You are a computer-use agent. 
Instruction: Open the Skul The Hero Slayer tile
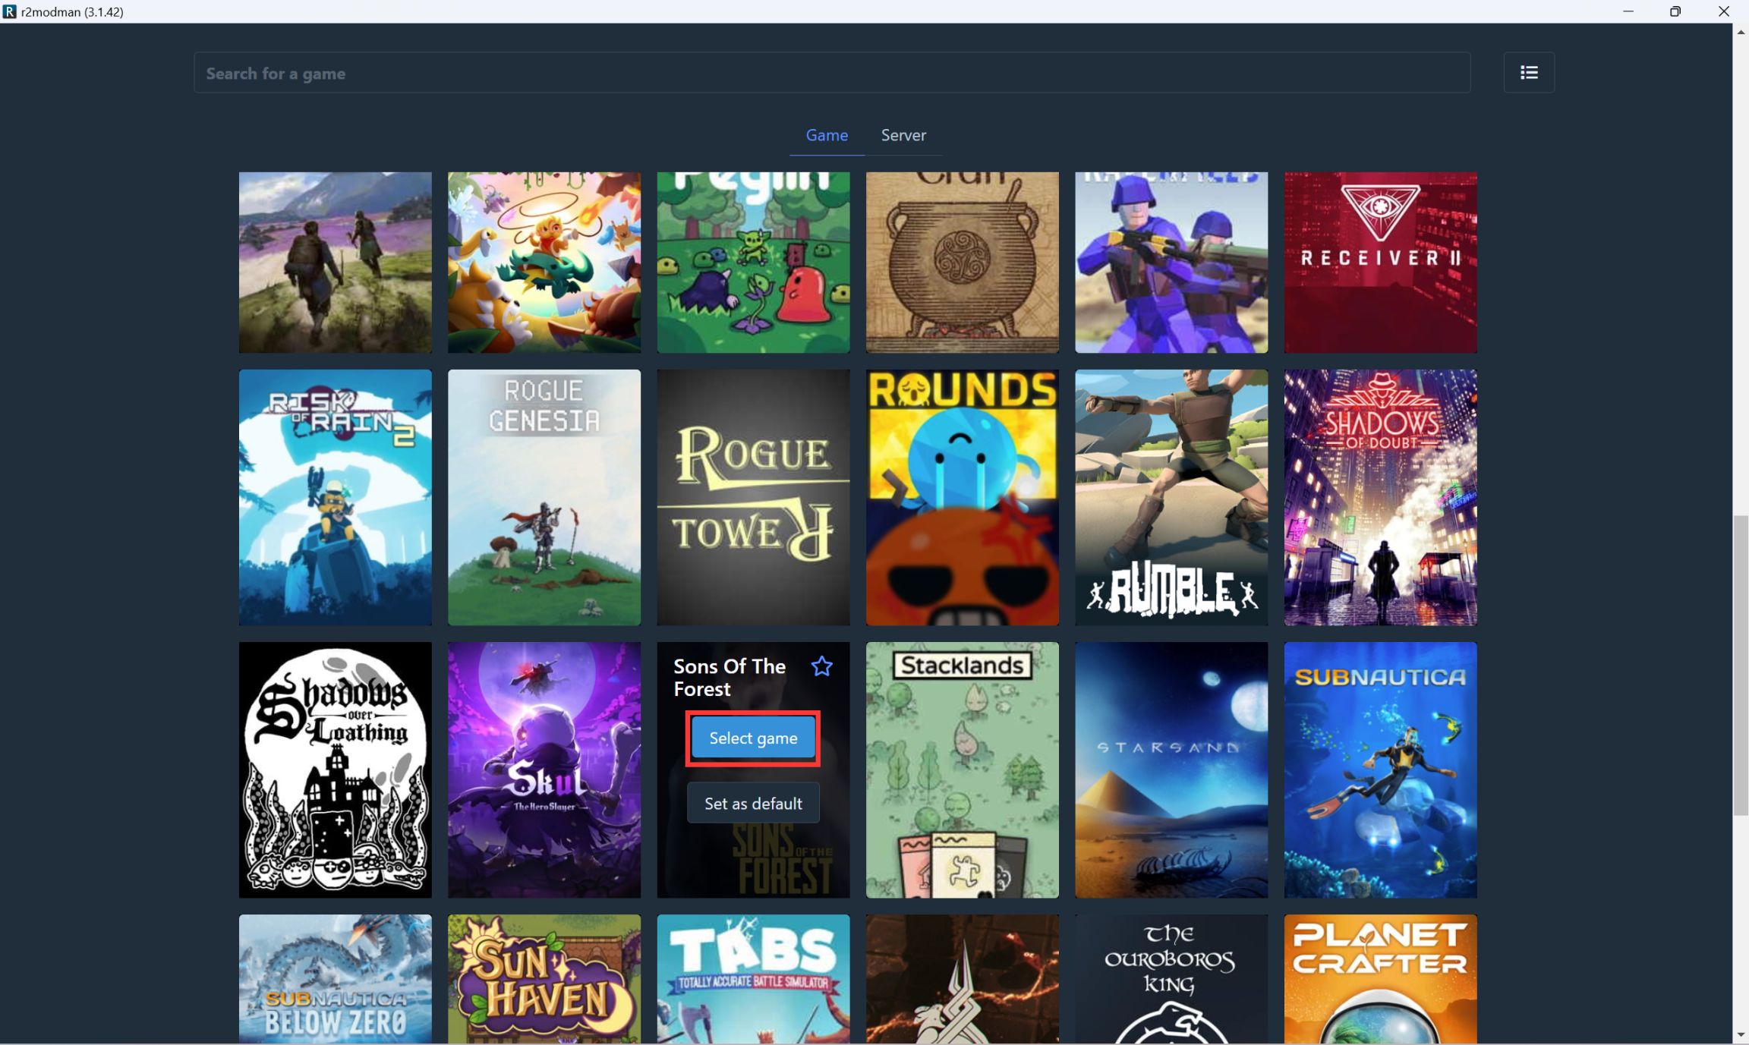[544, 770]
